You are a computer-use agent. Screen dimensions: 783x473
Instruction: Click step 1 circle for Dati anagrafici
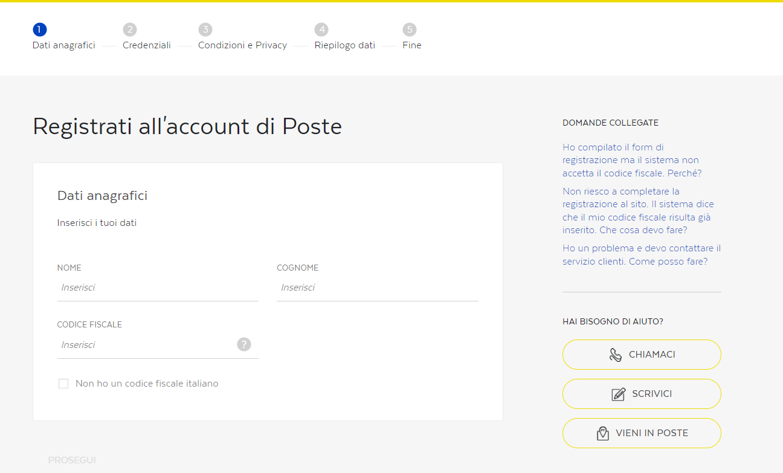(x=40, y=29)
